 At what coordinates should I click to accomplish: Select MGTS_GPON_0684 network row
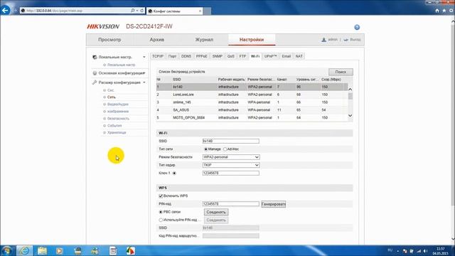point(252,118)
